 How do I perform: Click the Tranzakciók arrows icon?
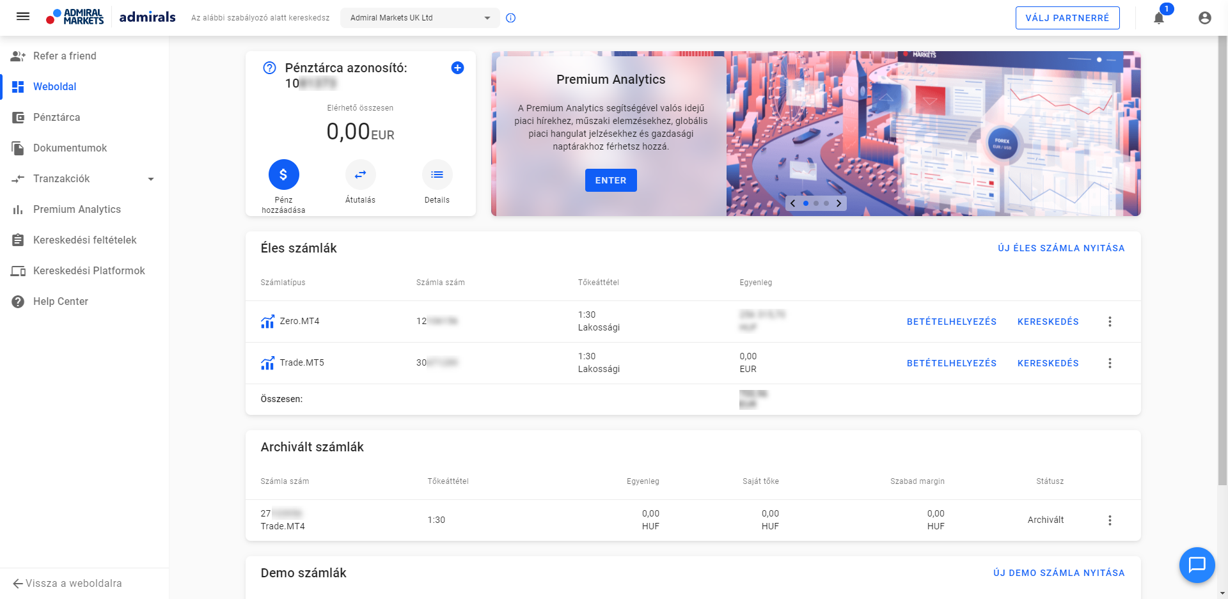point(18,179)
